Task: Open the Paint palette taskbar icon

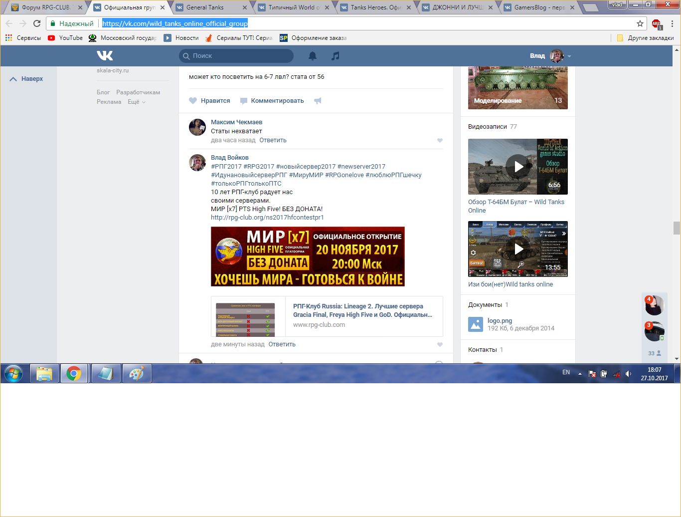Action: pos(137,373)
